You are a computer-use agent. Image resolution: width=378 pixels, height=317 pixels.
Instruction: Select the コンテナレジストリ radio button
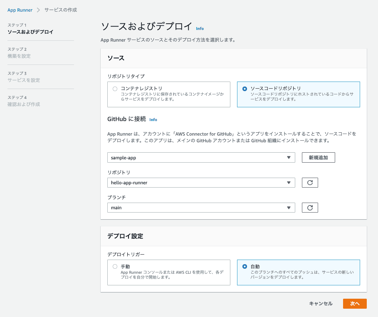(114, 88)
